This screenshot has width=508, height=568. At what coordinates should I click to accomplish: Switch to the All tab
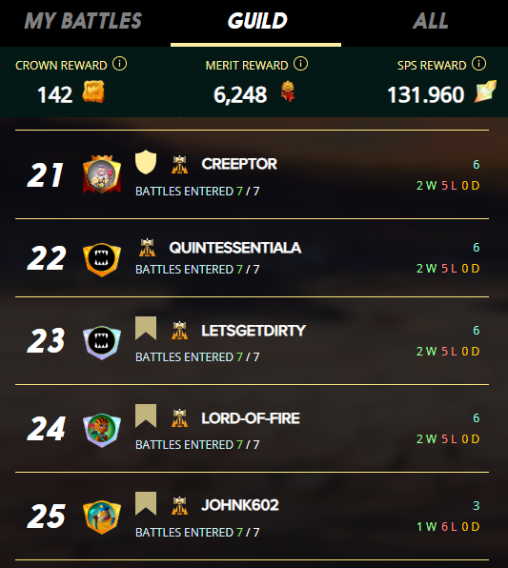click(431, 21)
